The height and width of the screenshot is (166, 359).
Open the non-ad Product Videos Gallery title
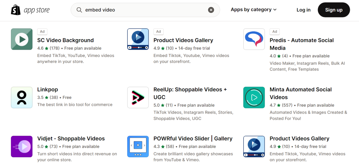tap(299, 139)
